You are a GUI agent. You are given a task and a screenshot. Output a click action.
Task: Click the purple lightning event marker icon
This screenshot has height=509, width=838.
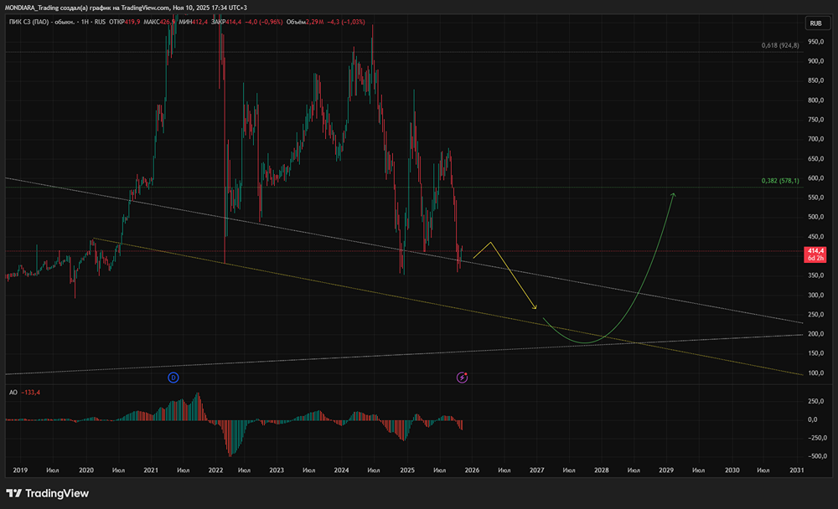point(463,378)
